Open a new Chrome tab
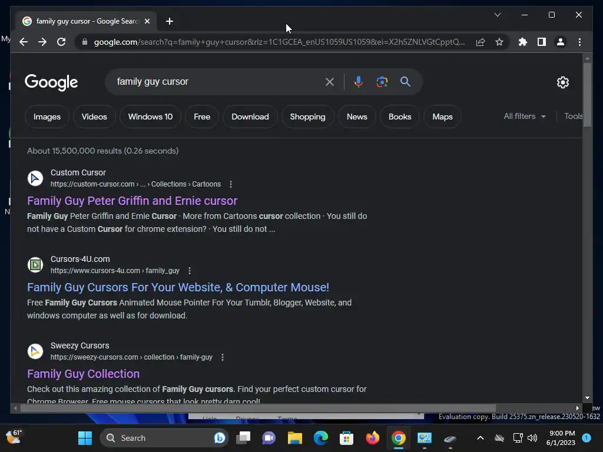This screenshot has height=452, width=603. [169, 21]
